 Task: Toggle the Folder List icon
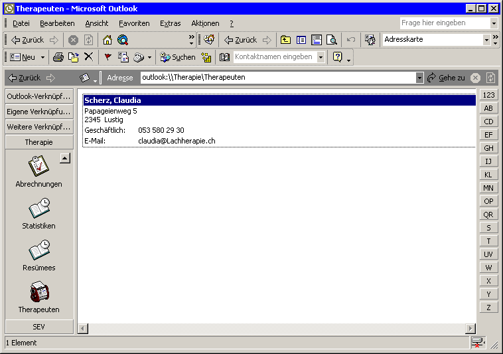(301, 40)
